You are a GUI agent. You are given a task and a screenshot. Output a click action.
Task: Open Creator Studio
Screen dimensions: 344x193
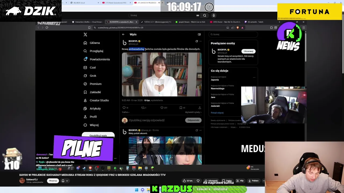[96, 100]
